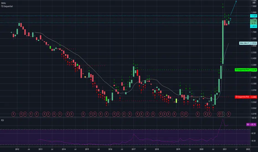Click the 100.00 value on RSI scale
Image resolution: width=258 pixels, height=152 pixels.
254,118
